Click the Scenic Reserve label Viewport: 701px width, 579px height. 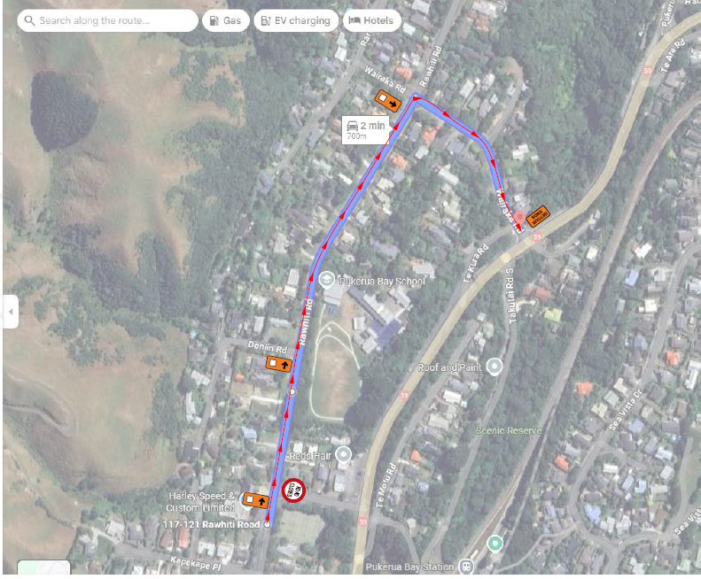pyautogui.click(x=509, y=430)
